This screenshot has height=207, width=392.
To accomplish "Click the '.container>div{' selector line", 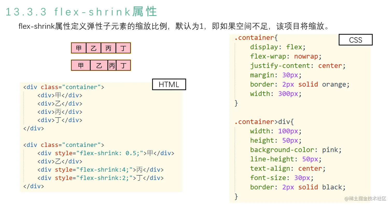I will tap(264, 122).
